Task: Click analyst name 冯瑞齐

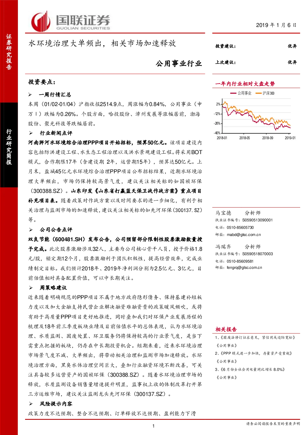Action: point(223,247)
